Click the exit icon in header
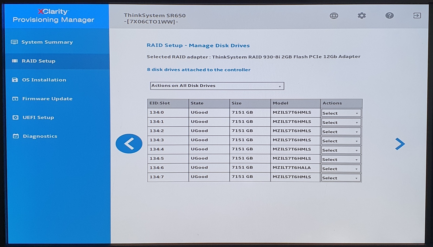 417,15
